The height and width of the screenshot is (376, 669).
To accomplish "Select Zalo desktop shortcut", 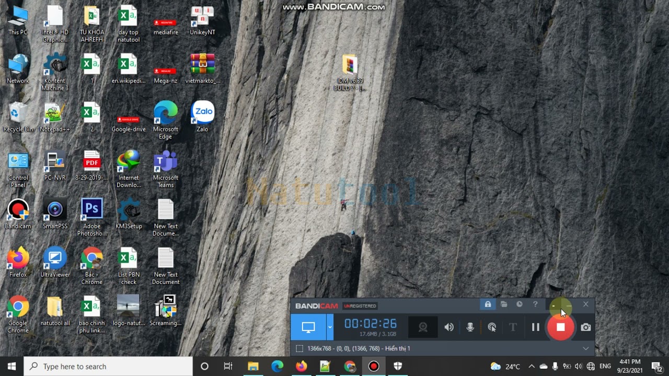I will point(202,118).
